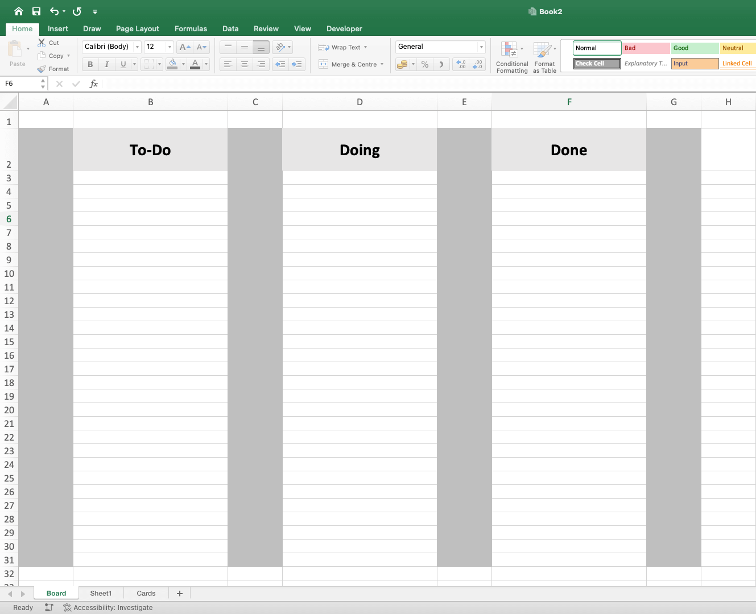Add a new sheet with the plus button
Screen dimensions: 756x614
(x=179, y=593)
